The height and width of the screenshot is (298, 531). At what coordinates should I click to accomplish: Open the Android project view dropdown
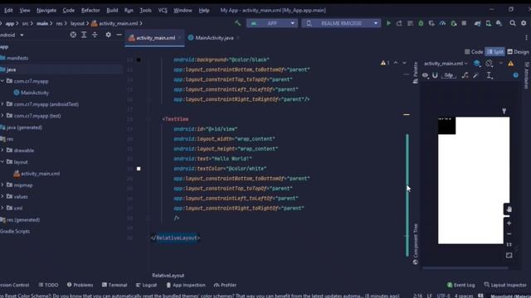12,35
